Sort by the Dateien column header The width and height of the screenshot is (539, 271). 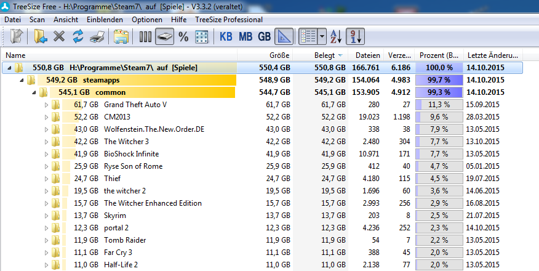coord(365,55)
